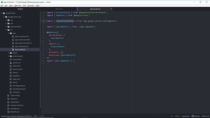The image size is (210, 118).
Task: Click the TypeScript grammar selector
Action: tap(185, 116)
